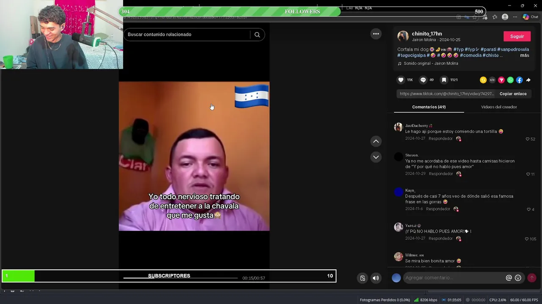Like JaviDacherry's comment
Viewport: 542px width, 304px height.
[528, 139]
